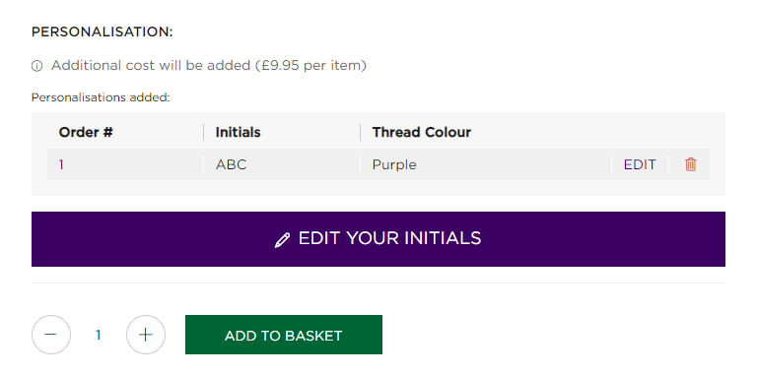The width and height of the screenshot is (758, 376).
Task: Decrease quantity with the minus button
Action: pos(50,335)
